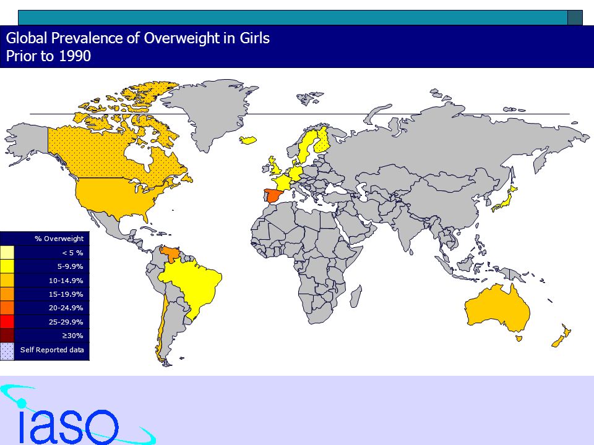The width and height of the screenshot is (594, 445).
Task: Click Venezuela on the map
Action: [x=171, y=253]
